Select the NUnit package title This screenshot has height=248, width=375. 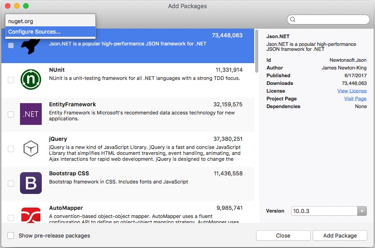[x=57, y=70]
